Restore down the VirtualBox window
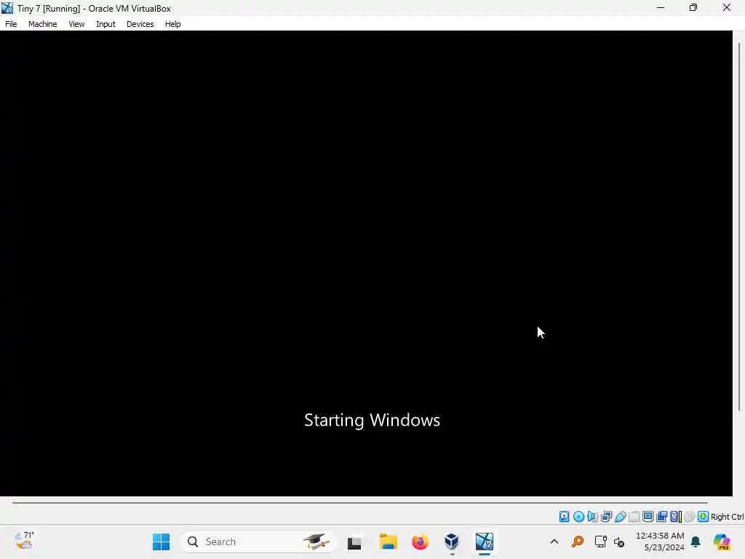Screen dimensions: 745x559 (693, 7)
